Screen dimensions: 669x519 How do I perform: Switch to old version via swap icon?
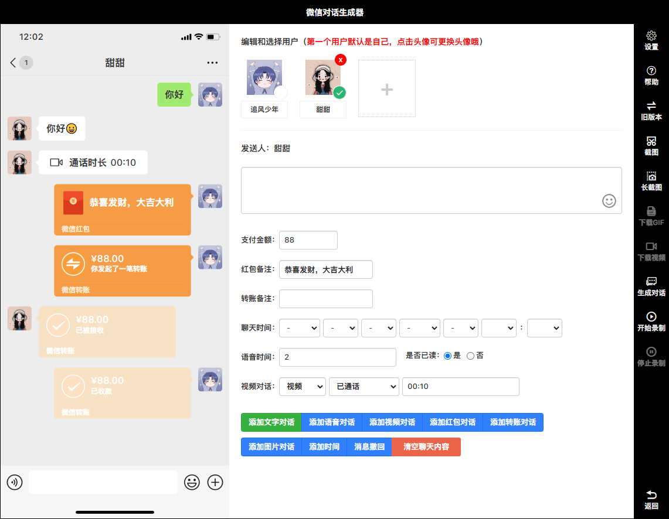point(651,107)
